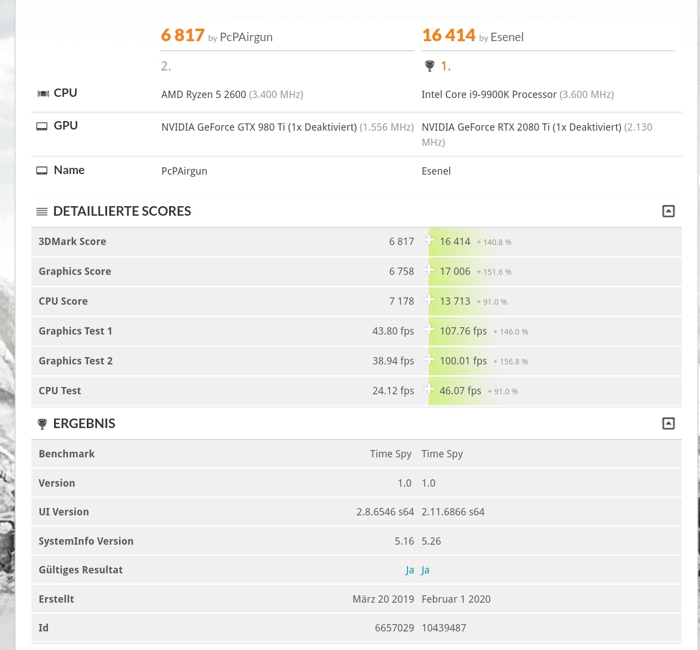Viewport: 700px width, 650px height.
Task: Click the CPU chip icon
Action: tap(43, 94)
